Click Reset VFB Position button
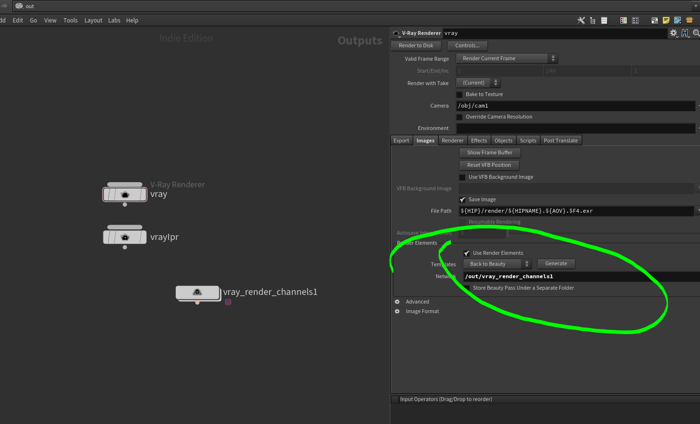 point(489,165)
